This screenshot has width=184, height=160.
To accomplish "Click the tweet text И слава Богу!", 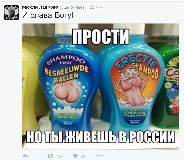I will point(48,15).
